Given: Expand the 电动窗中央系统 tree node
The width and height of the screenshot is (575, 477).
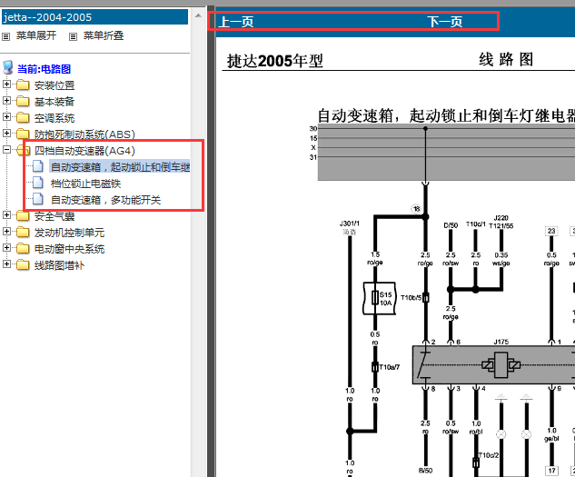Looking at the screenshot, I should [x=6, y=248].
